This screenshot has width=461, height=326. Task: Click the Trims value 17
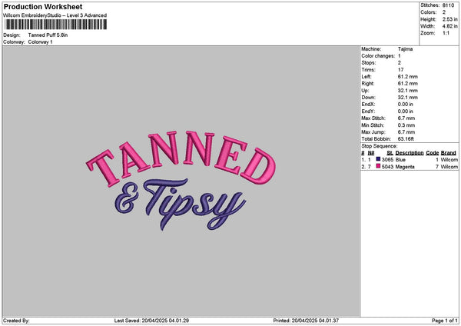[401, 70]
